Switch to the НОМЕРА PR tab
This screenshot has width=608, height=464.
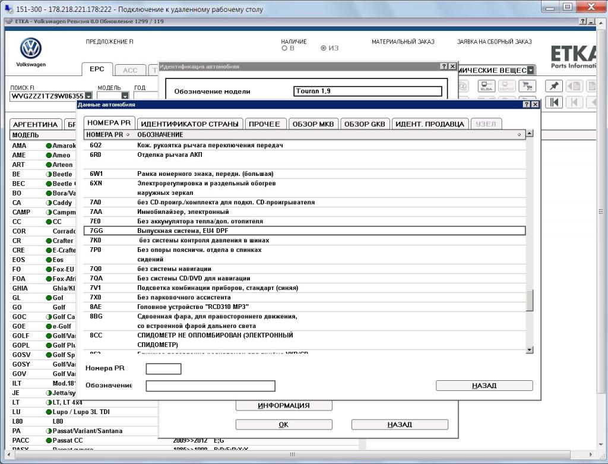[x=109, y=122]
